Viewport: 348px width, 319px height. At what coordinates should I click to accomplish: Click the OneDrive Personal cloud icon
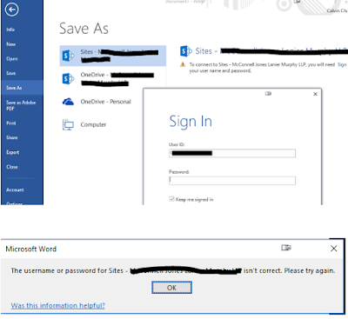(x=68, y=102)
